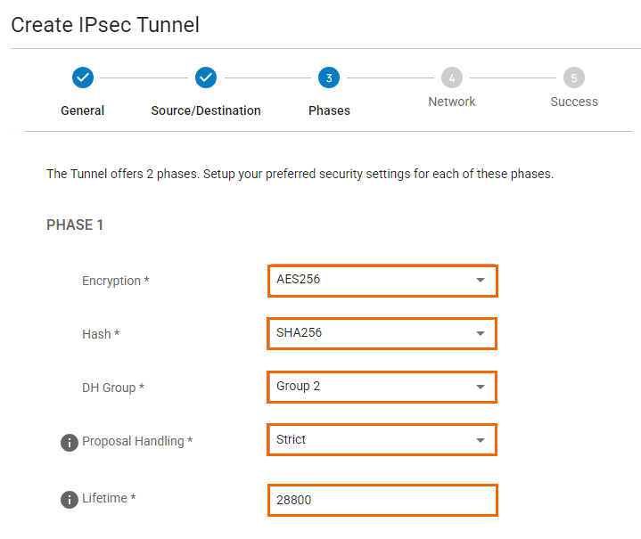Click the Lifetime input field with 28800
This screenshot has width=641, height=539.
click(382, 501)
